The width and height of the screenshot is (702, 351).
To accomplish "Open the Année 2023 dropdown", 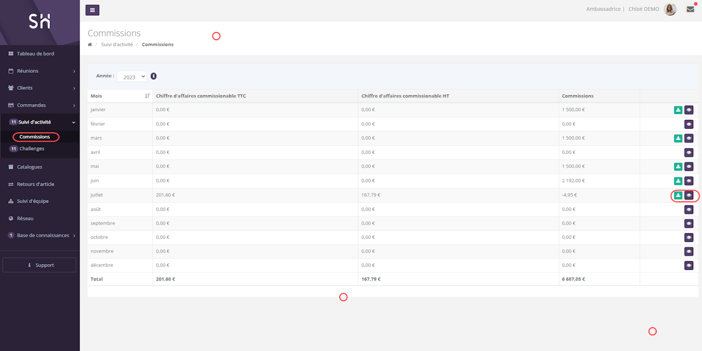I will (x=132, y=77).
